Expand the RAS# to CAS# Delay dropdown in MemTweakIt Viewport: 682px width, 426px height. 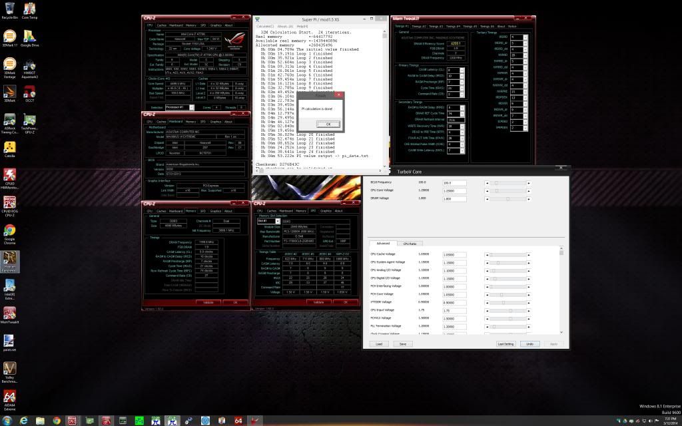462,76
